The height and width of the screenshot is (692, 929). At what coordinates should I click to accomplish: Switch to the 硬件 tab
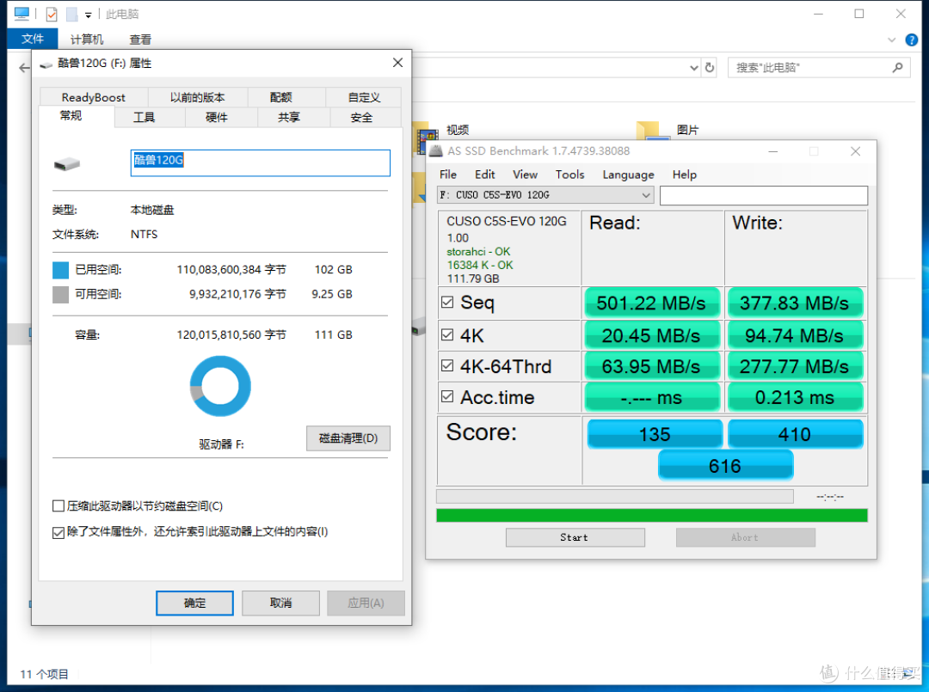coord(216,117)
